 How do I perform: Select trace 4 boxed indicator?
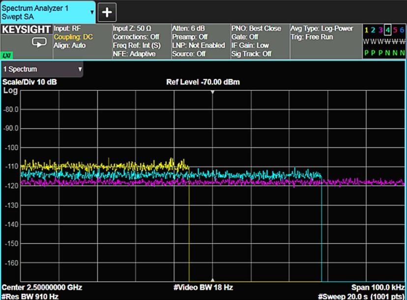tap(387, 30)
